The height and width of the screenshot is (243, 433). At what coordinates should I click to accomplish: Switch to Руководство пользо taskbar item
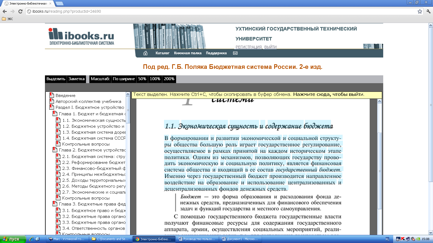click(197, 239)
